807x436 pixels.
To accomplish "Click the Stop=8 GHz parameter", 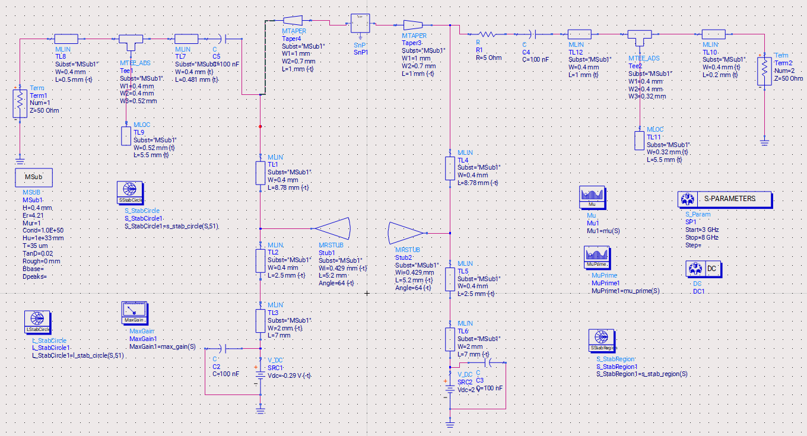I will pos(701,237).
